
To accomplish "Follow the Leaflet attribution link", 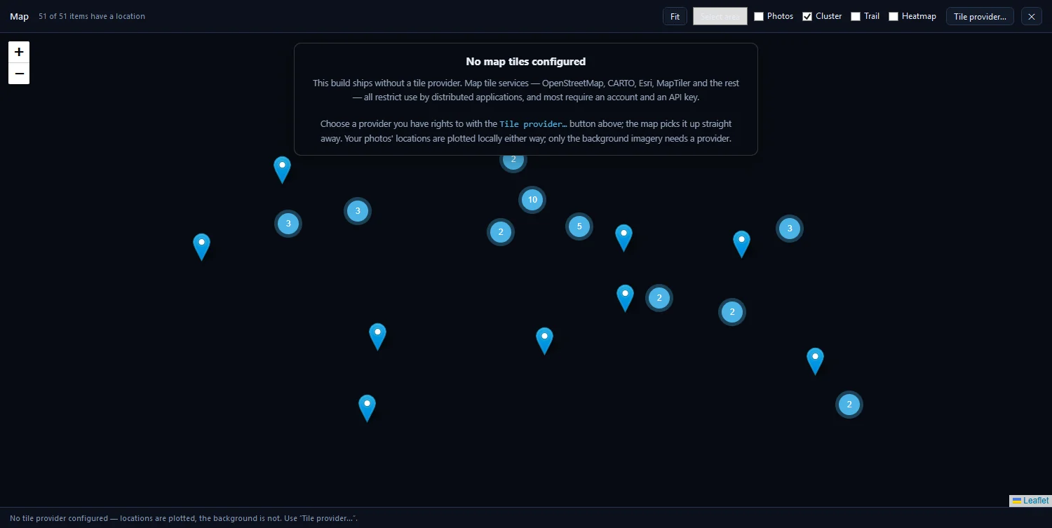I will click(1036, 501).
